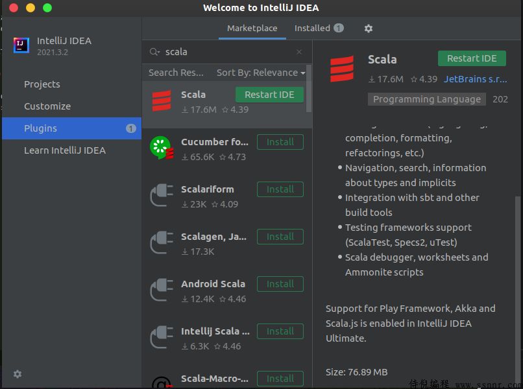Click the search magnifier icon
This screenshot has width=523, height=389.
point(154,52)
